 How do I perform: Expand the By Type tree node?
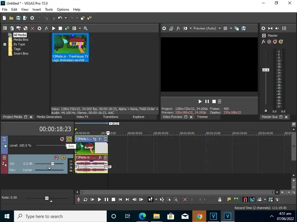(x=5, y=44)
